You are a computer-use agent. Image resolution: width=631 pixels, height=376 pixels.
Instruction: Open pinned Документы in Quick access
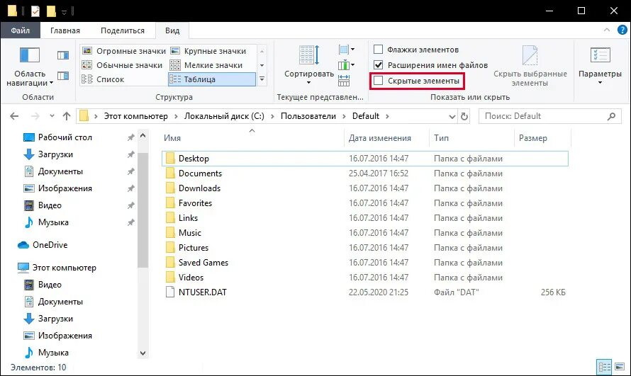60,171
